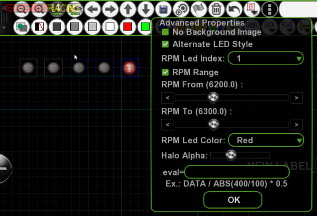The width and height of the screenshot is (317, 216).
Task: Open the RPM Led Color dropdown
Action: point(266,140)
